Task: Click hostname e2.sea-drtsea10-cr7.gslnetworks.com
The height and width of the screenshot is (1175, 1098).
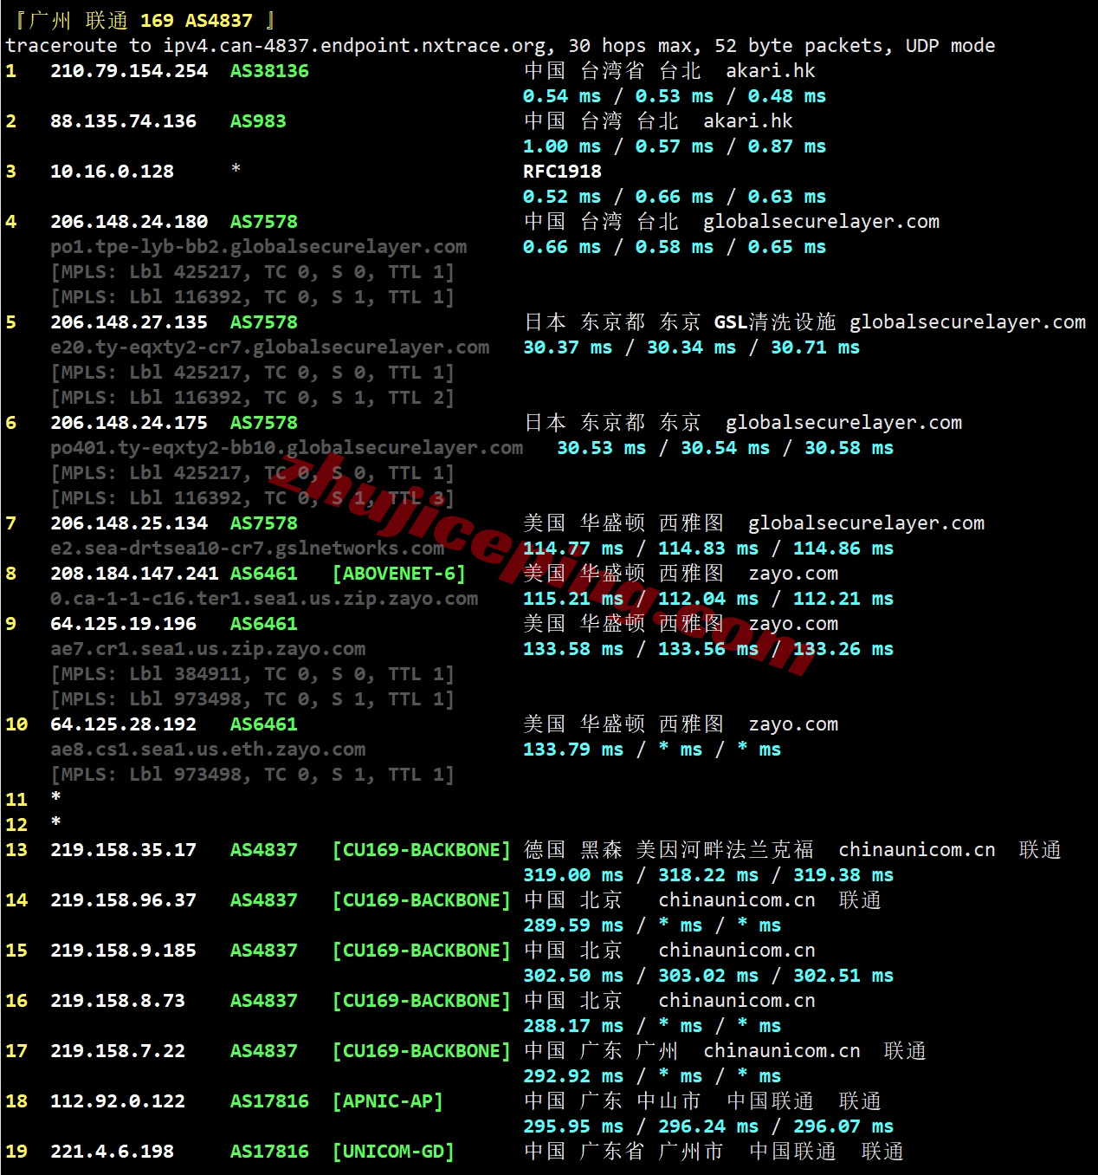Action: point(247,549)
